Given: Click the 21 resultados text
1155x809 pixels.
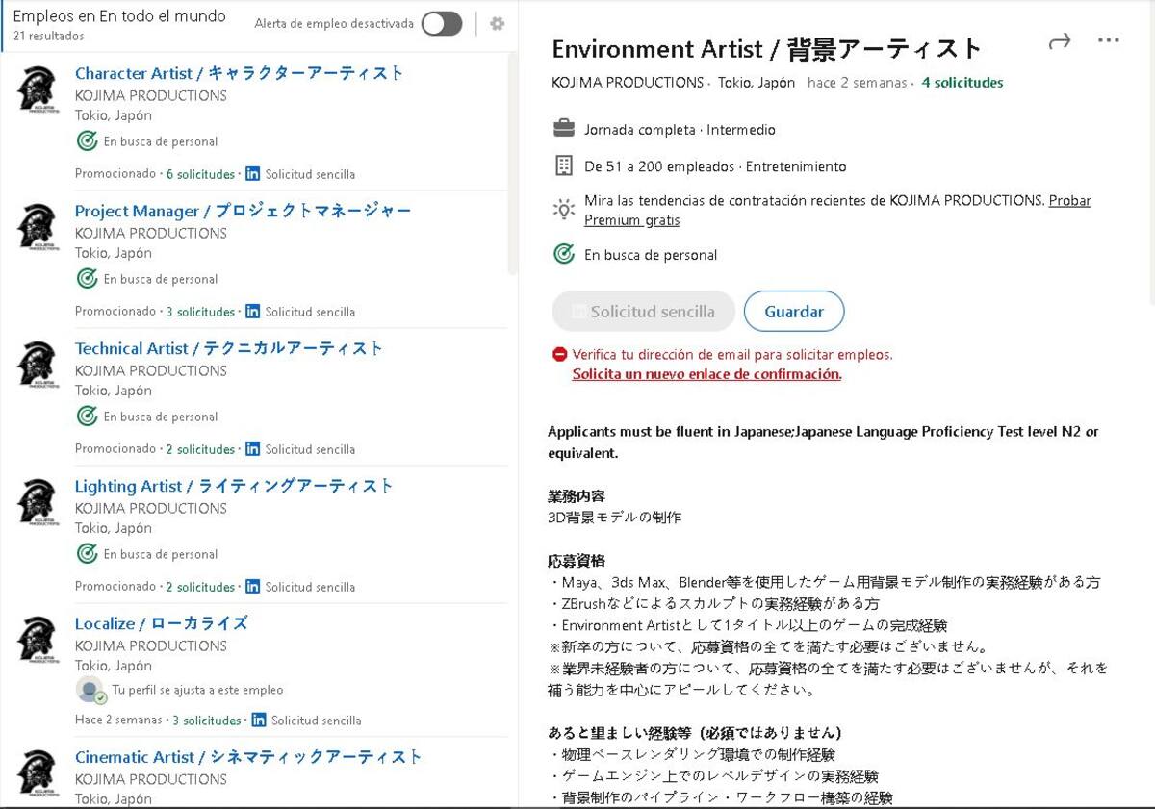Looking at the screenshot, I should pos(49,36).
